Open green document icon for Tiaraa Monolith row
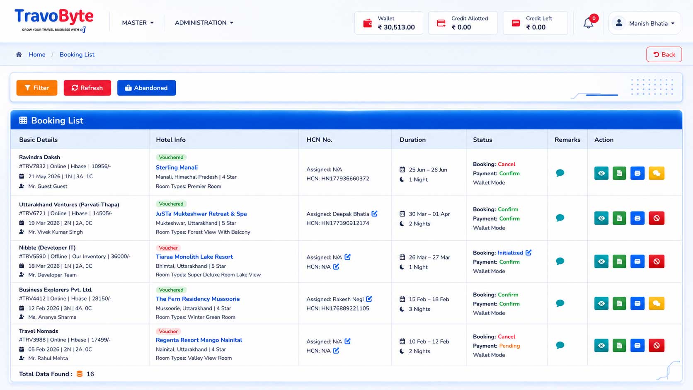The height and width of the screenshot is (390, 693). tap(619, 262)
